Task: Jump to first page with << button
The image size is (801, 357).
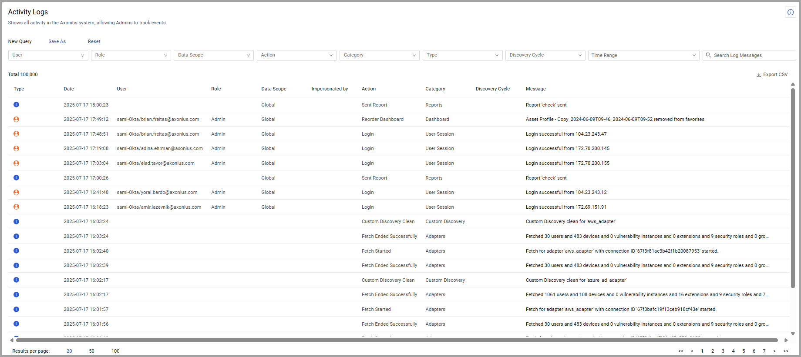Action: [681, 351]
